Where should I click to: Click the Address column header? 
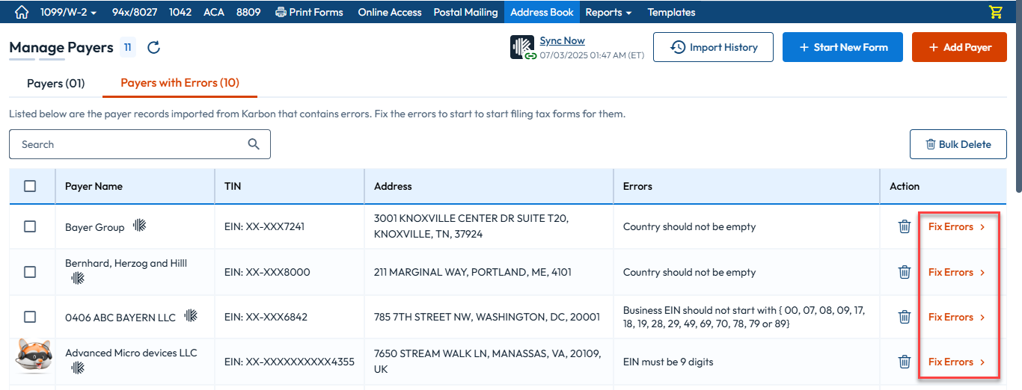tap(393, 186)
